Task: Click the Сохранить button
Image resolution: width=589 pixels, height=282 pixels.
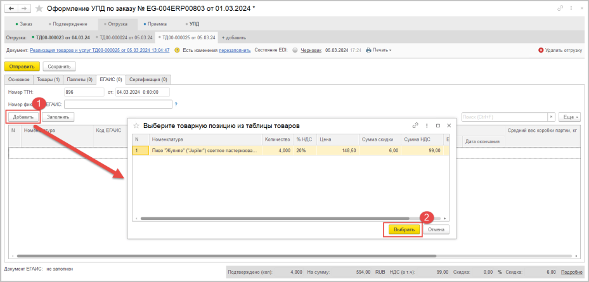Action: tap(60, 67)
